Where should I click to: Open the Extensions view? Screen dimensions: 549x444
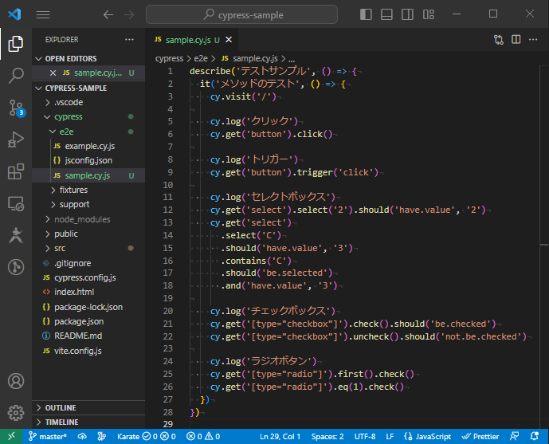(x=16, y=171)
